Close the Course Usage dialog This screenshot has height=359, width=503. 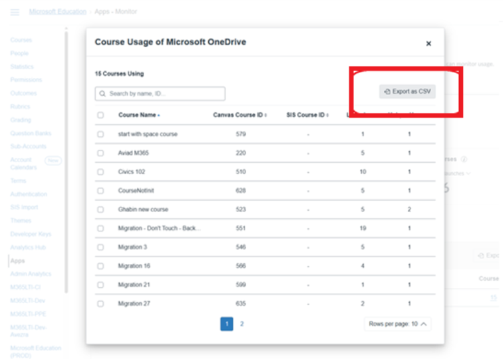pyautogui.click(x=428, y=44)
